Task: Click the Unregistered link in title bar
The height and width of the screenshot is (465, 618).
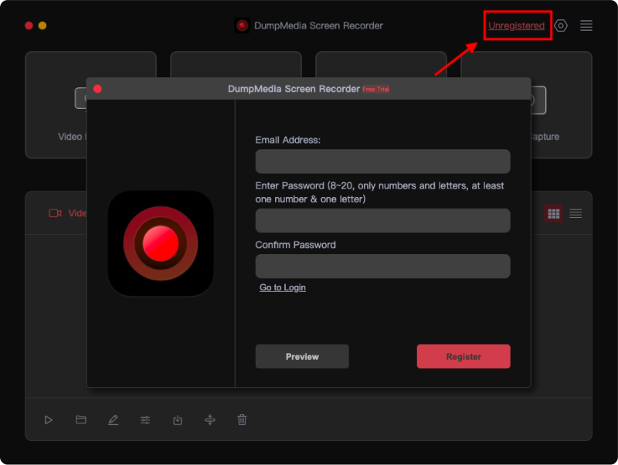Action: pyautogui.click(x=516, y=25)
